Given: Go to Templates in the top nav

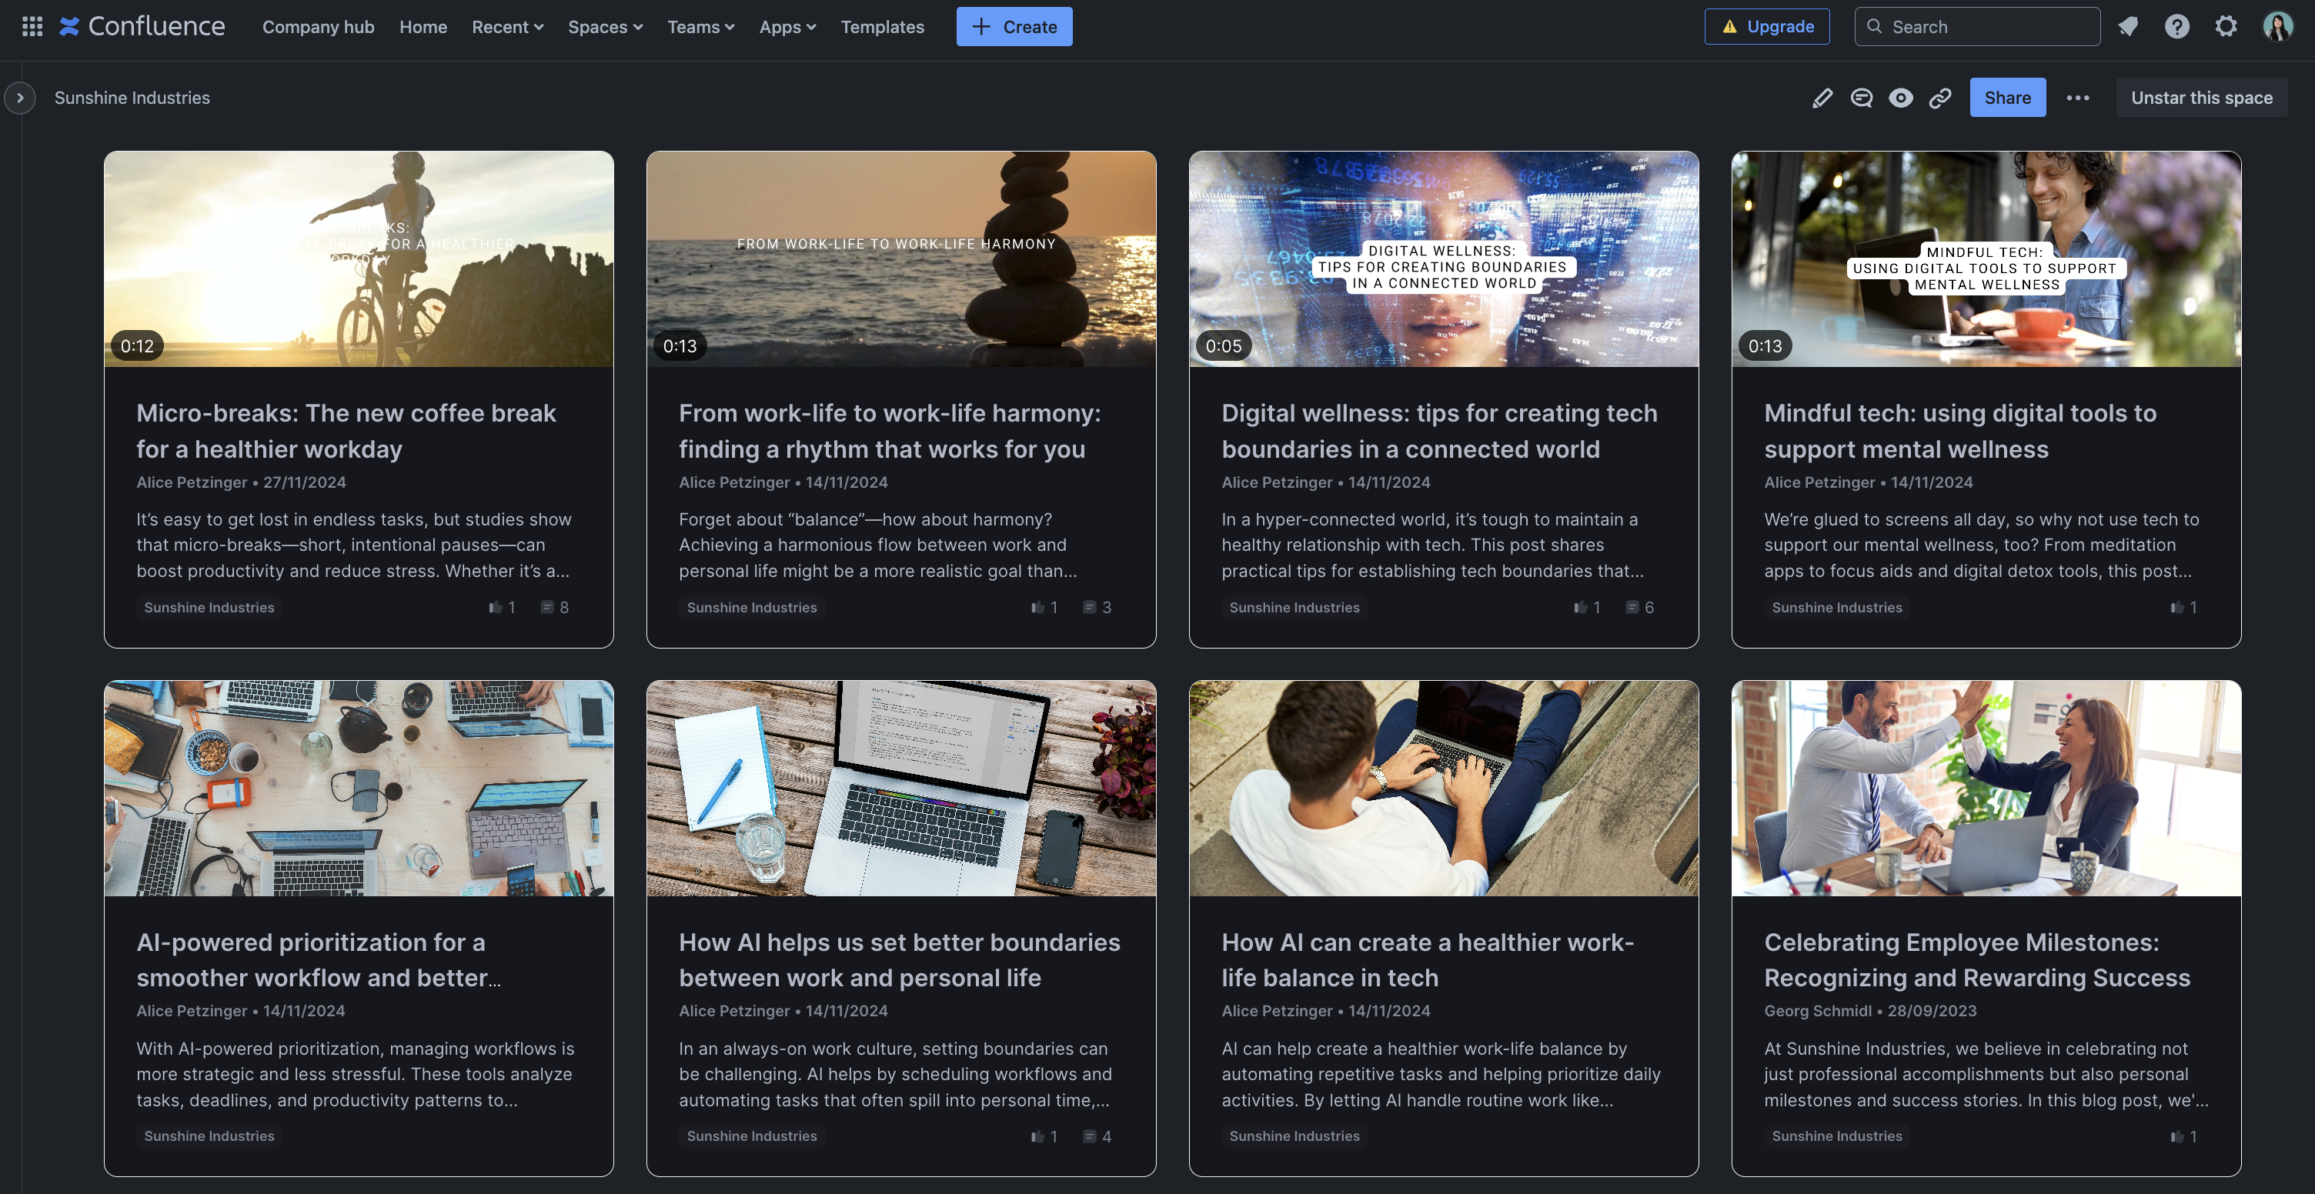Looking at the screenshot, I should tap(882, 27).
